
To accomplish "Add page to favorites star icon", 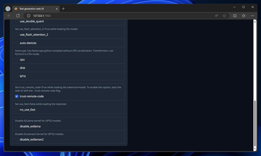I will coord(225,16).
